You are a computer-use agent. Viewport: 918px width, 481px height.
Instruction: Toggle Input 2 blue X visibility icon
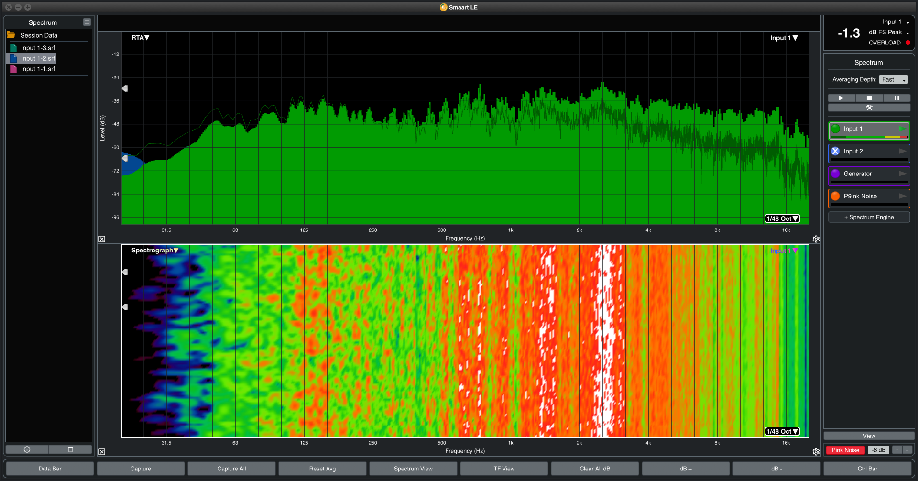point(835,151)
